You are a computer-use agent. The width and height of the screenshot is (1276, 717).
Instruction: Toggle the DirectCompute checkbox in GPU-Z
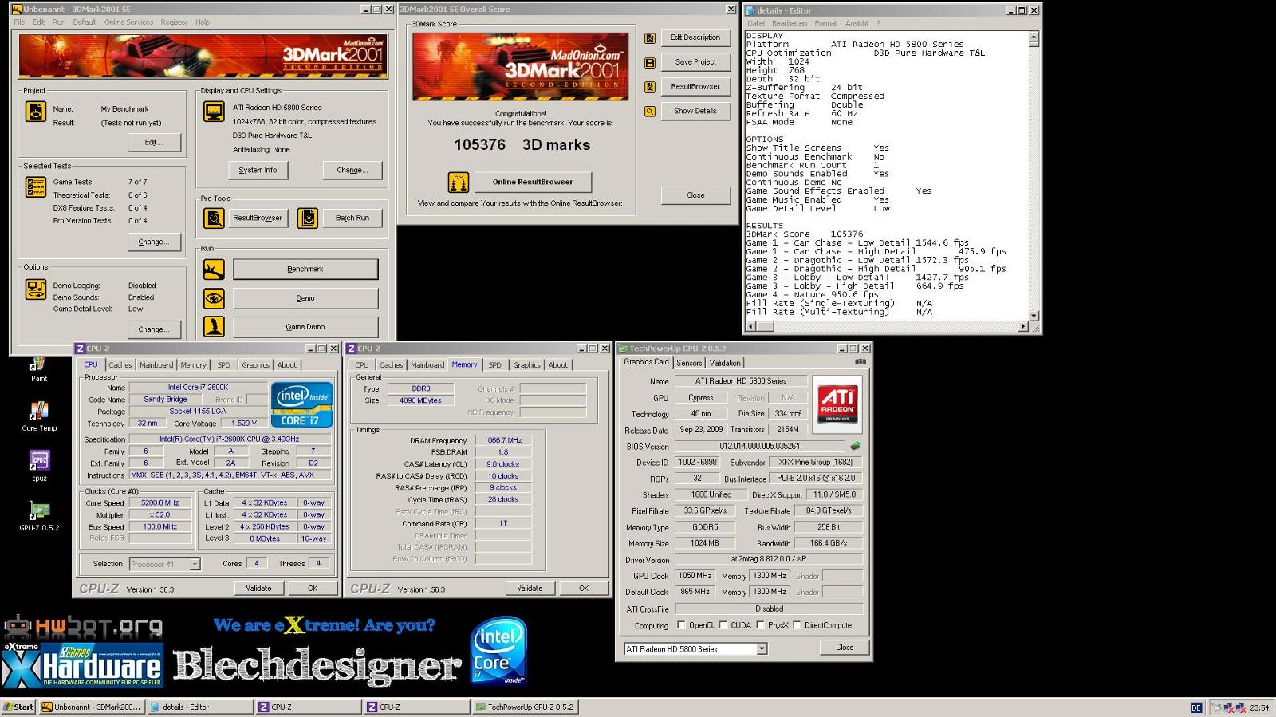(797, 625)
